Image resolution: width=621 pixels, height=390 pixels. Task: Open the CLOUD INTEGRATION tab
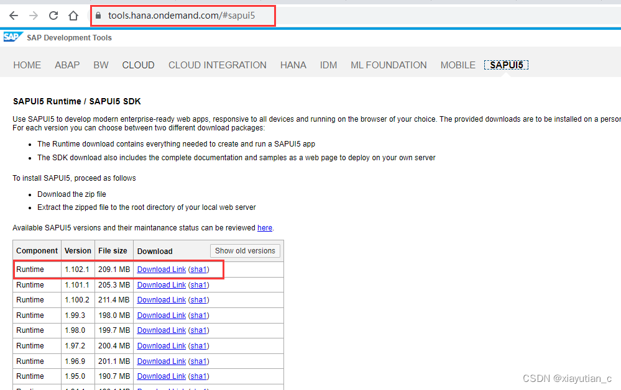[x=218, y=65]
